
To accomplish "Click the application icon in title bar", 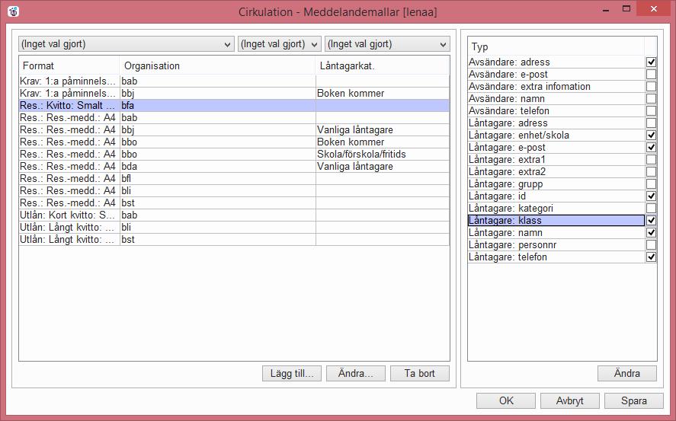I will [x=13, y=11].
